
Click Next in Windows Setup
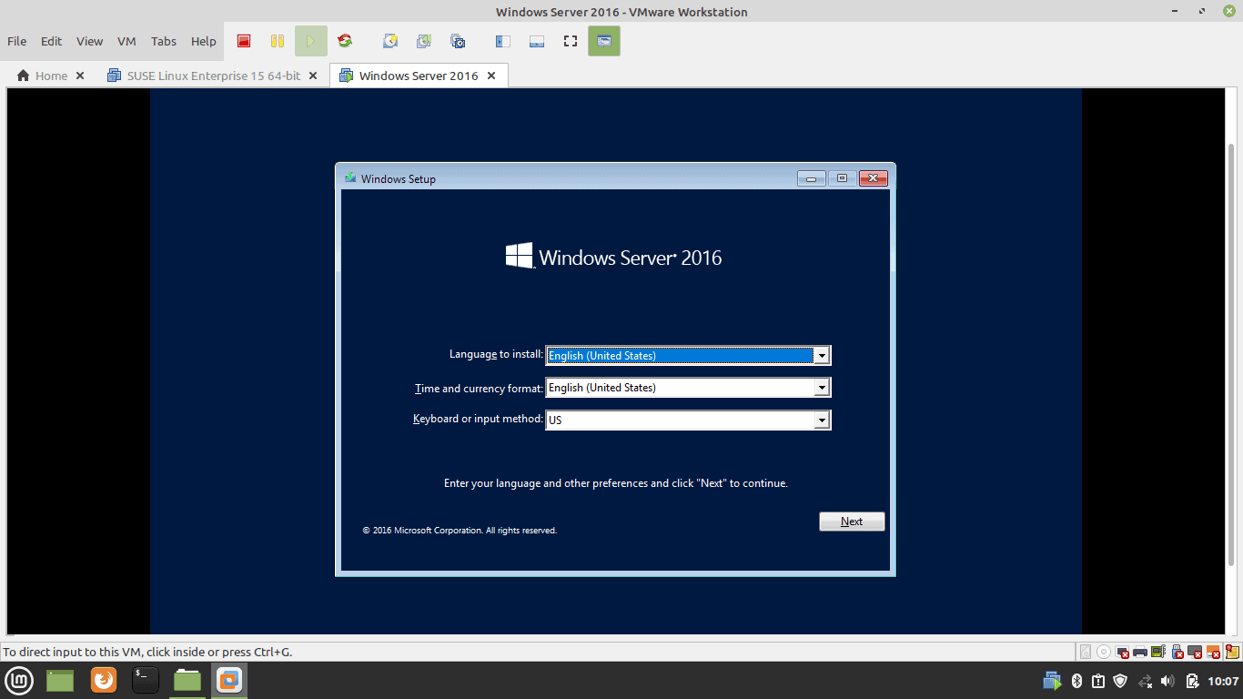pos(852,522)
